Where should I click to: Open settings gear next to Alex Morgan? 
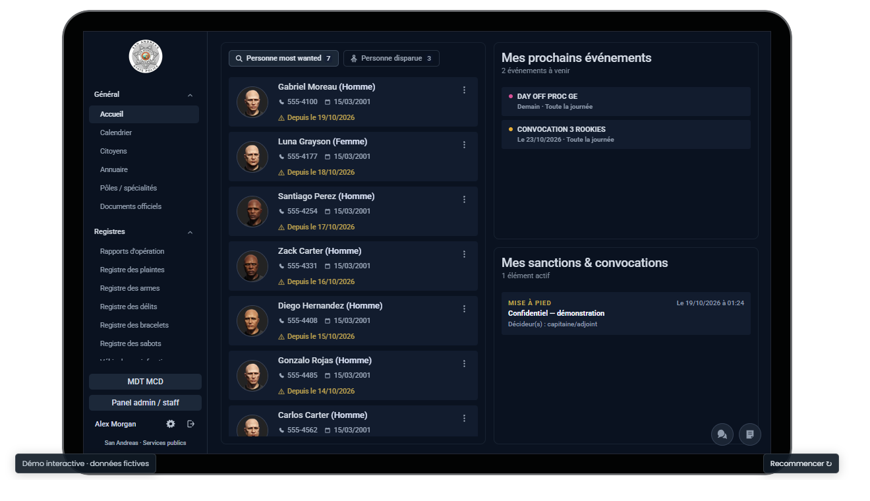point(171,424)
